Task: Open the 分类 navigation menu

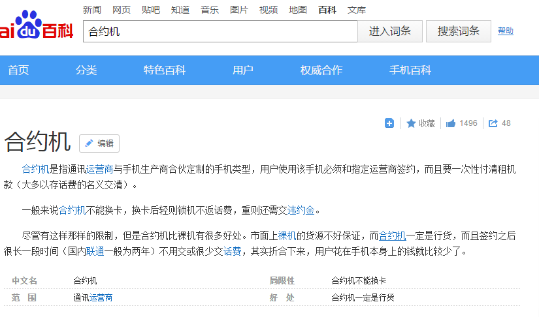Action: [86, 70]
